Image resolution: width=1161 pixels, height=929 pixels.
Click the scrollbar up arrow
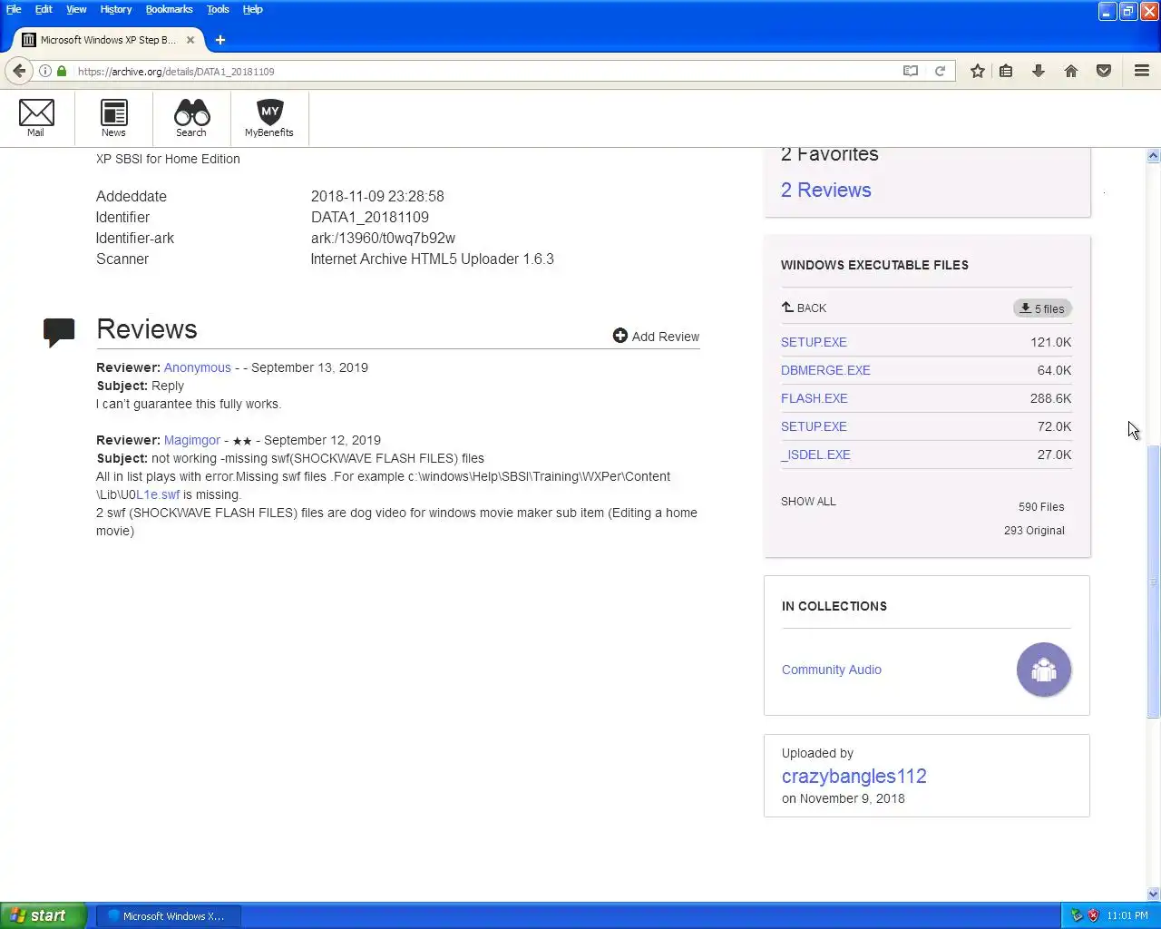click(1153, 156)
